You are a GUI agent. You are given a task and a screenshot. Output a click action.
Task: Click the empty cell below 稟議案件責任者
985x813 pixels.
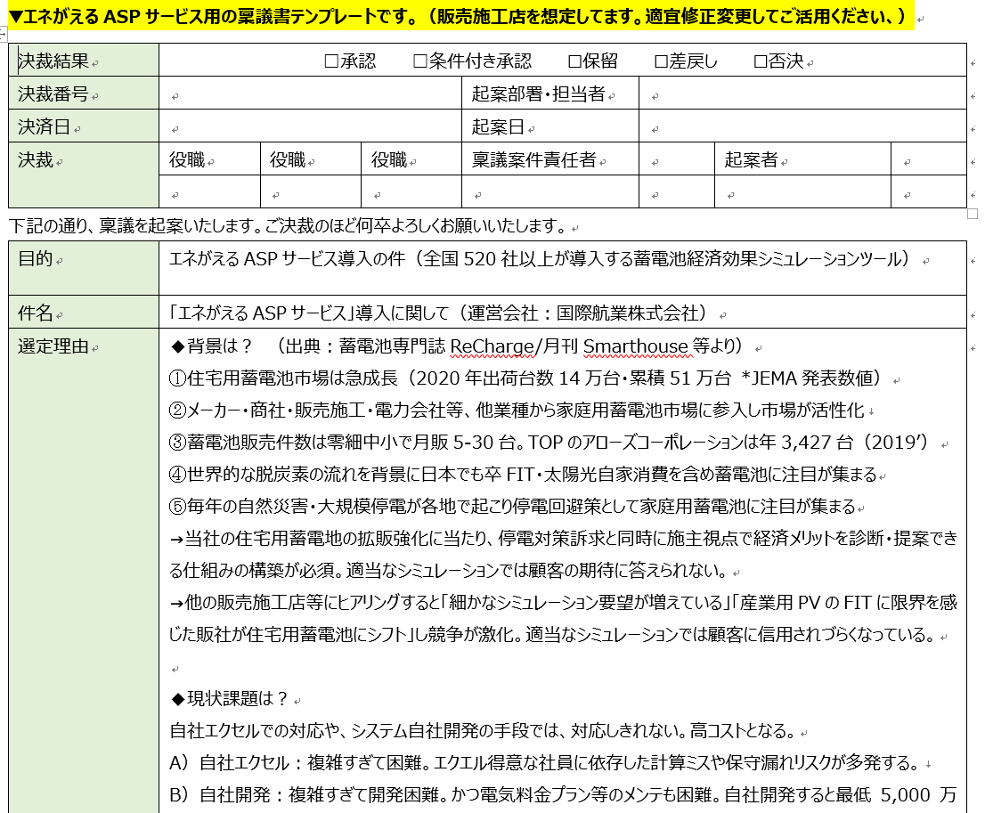point(550,191)
